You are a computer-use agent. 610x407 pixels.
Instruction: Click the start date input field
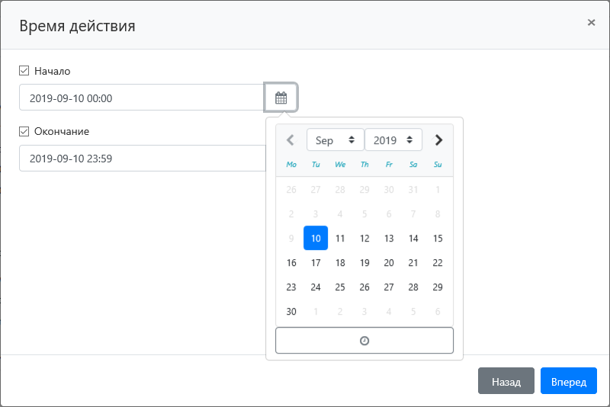142,98
